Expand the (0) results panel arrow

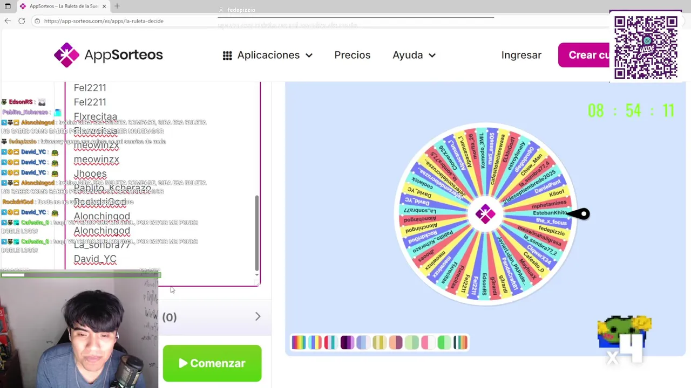coord(258,317)
